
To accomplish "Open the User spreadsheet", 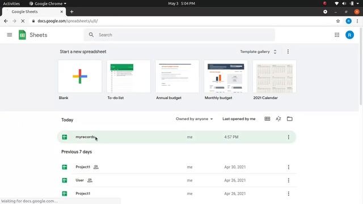I will coord(176,180).
